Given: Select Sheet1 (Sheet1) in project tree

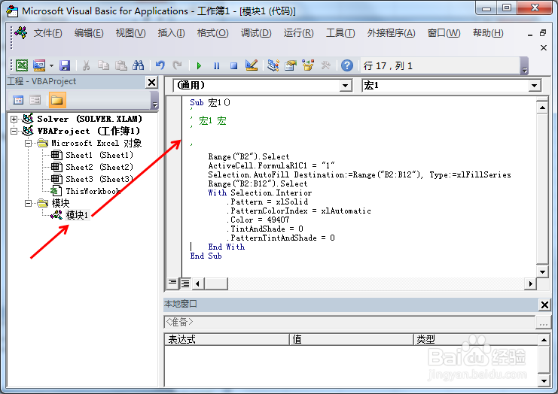Looking at the screenshot, I should tap(99, 155).
